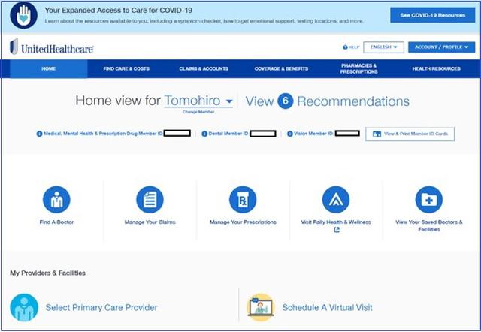Click the Saved Doctors folder icon
Screen dimensions: 481x332
click(x=429, y=200)
